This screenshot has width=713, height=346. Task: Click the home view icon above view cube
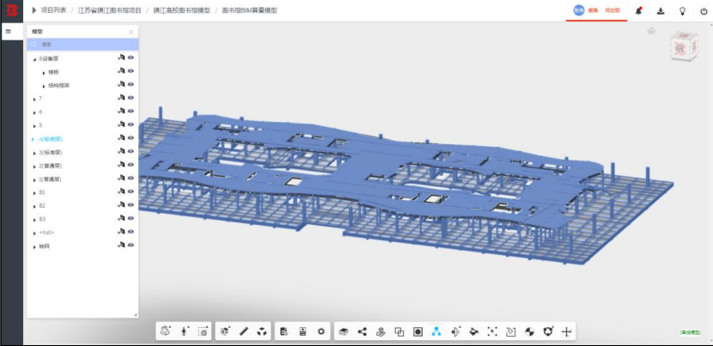click(652, 31)
